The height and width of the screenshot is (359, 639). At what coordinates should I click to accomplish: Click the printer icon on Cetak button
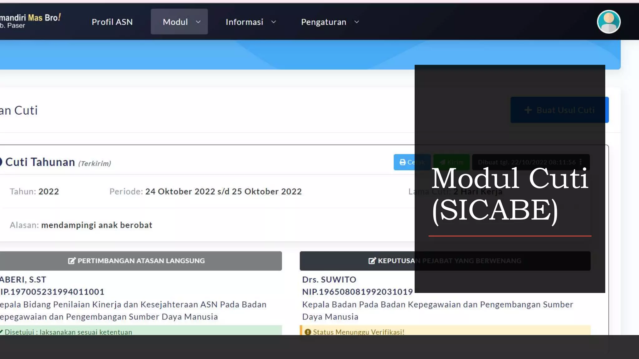(402, 162)
